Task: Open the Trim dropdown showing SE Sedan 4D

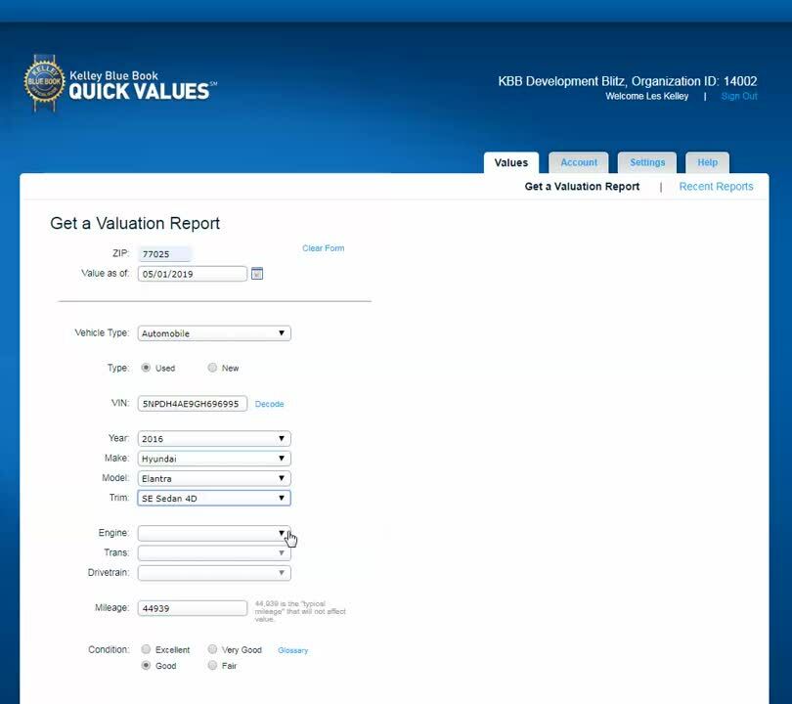Action: (x=214, y=498)
